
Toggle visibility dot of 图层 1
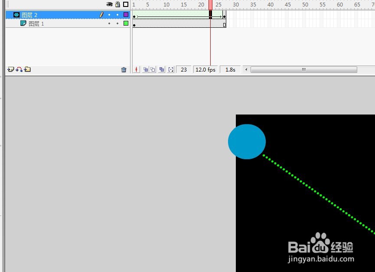coord(109,23)
